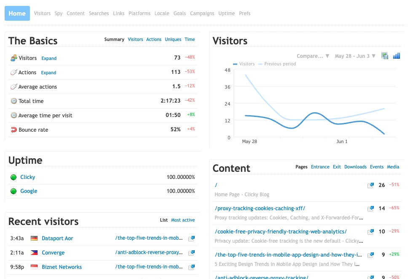Image resolution: width=410 pixels, height=279 pixels.
Task: Switch Content panel to Entrance tab
Action: click(x=320, y=167)
